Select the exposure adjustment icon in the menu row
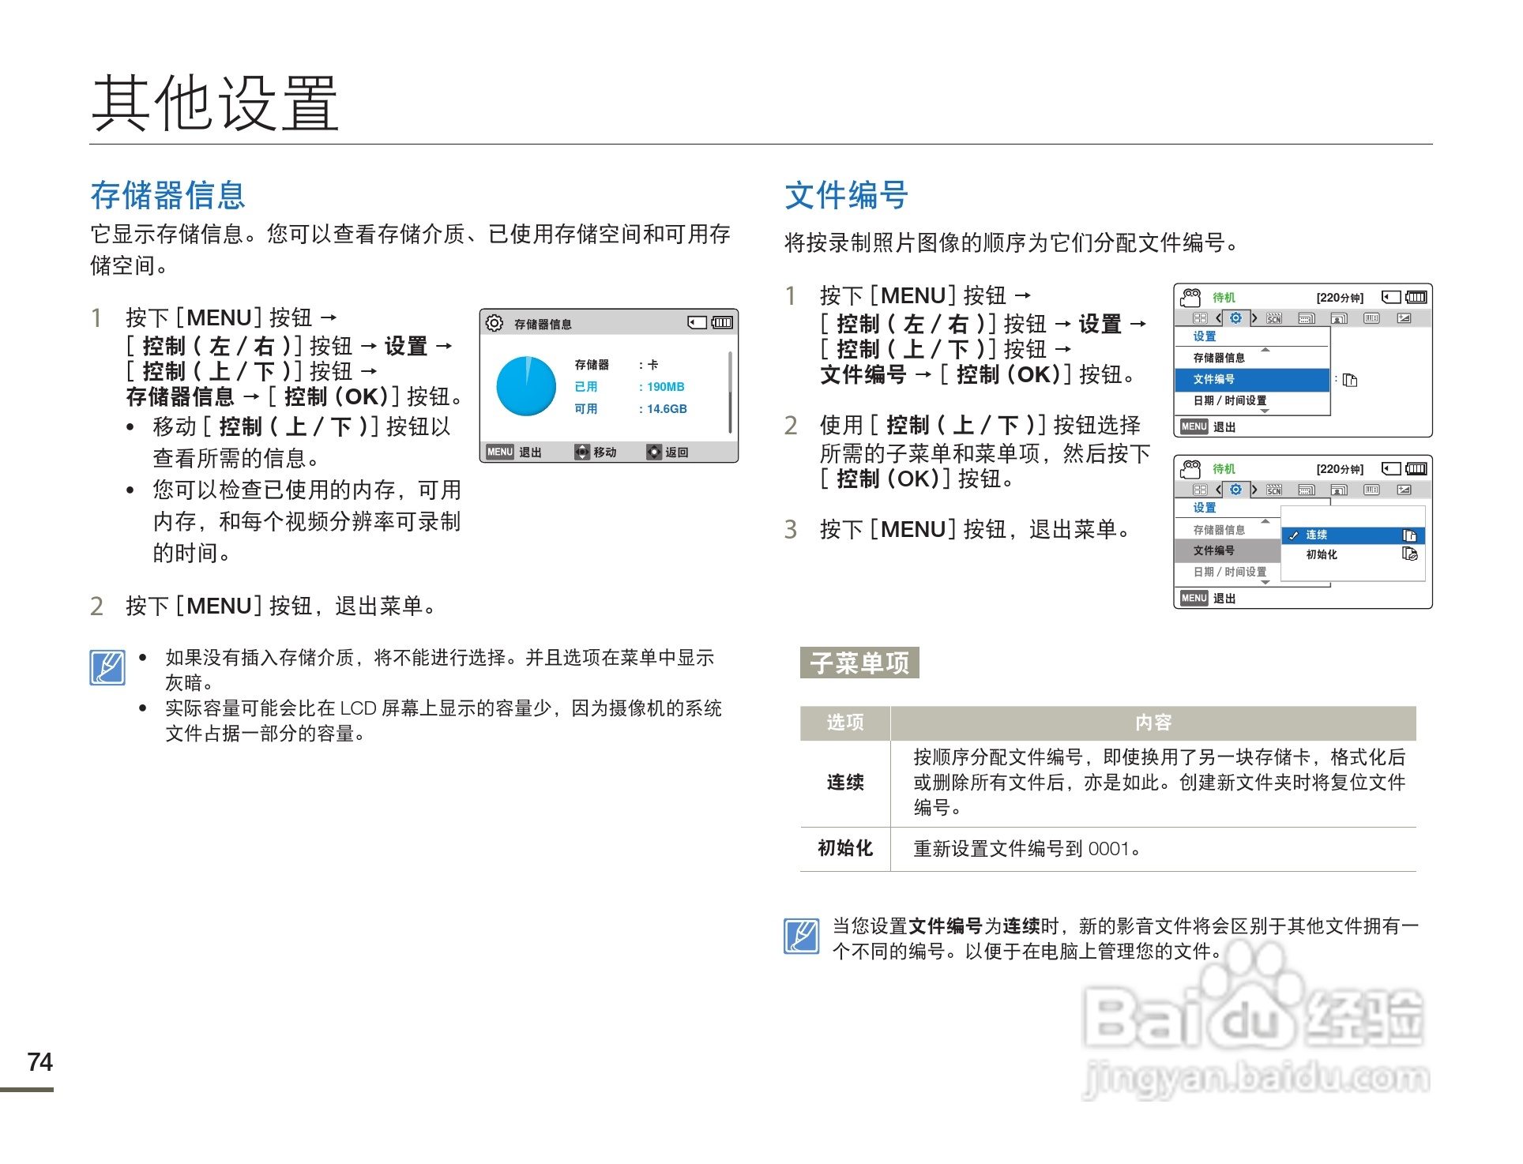1523x1164 pixels. tap(1404, 317)
